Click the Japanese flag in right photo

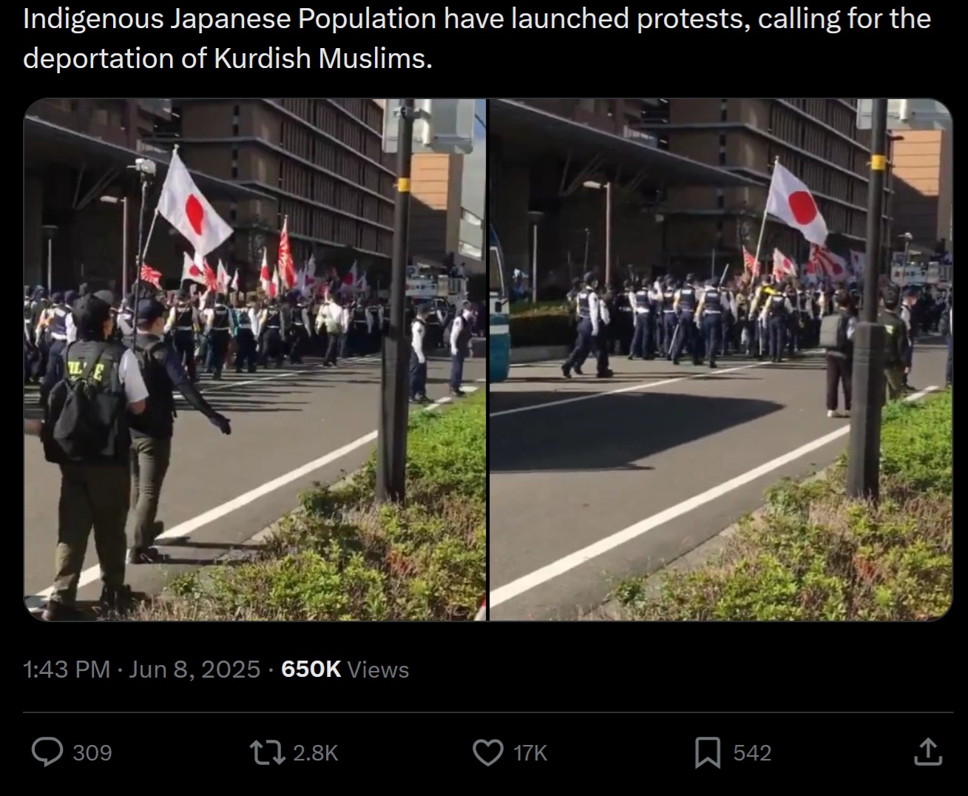(797, 203)
